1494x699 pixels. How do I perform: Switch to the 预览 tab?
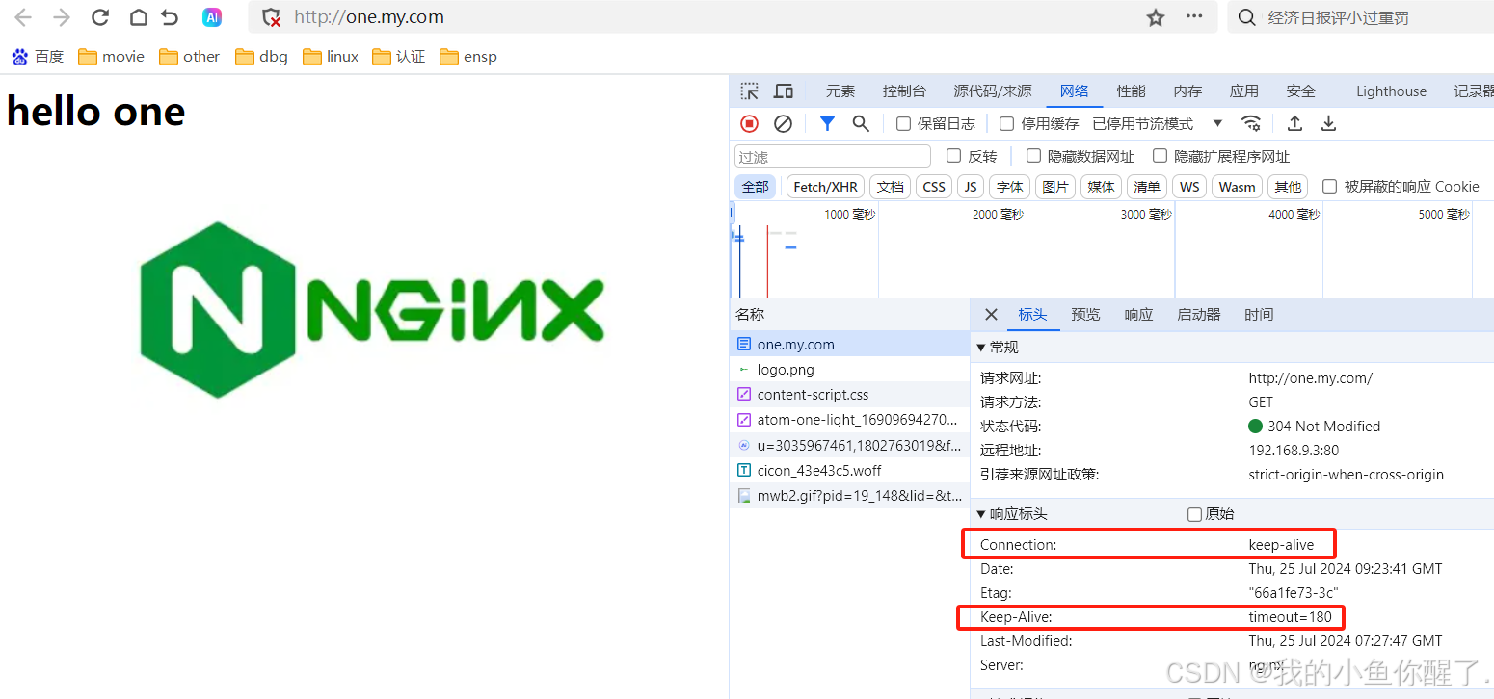[1085, 315]
